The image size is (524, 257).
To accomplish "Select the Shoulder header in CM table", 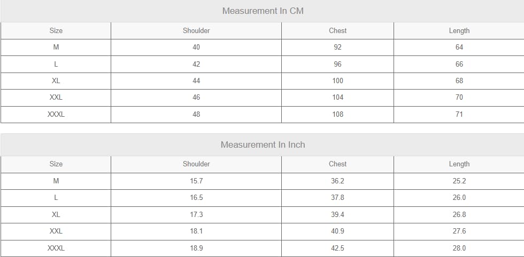I will 196,31.
